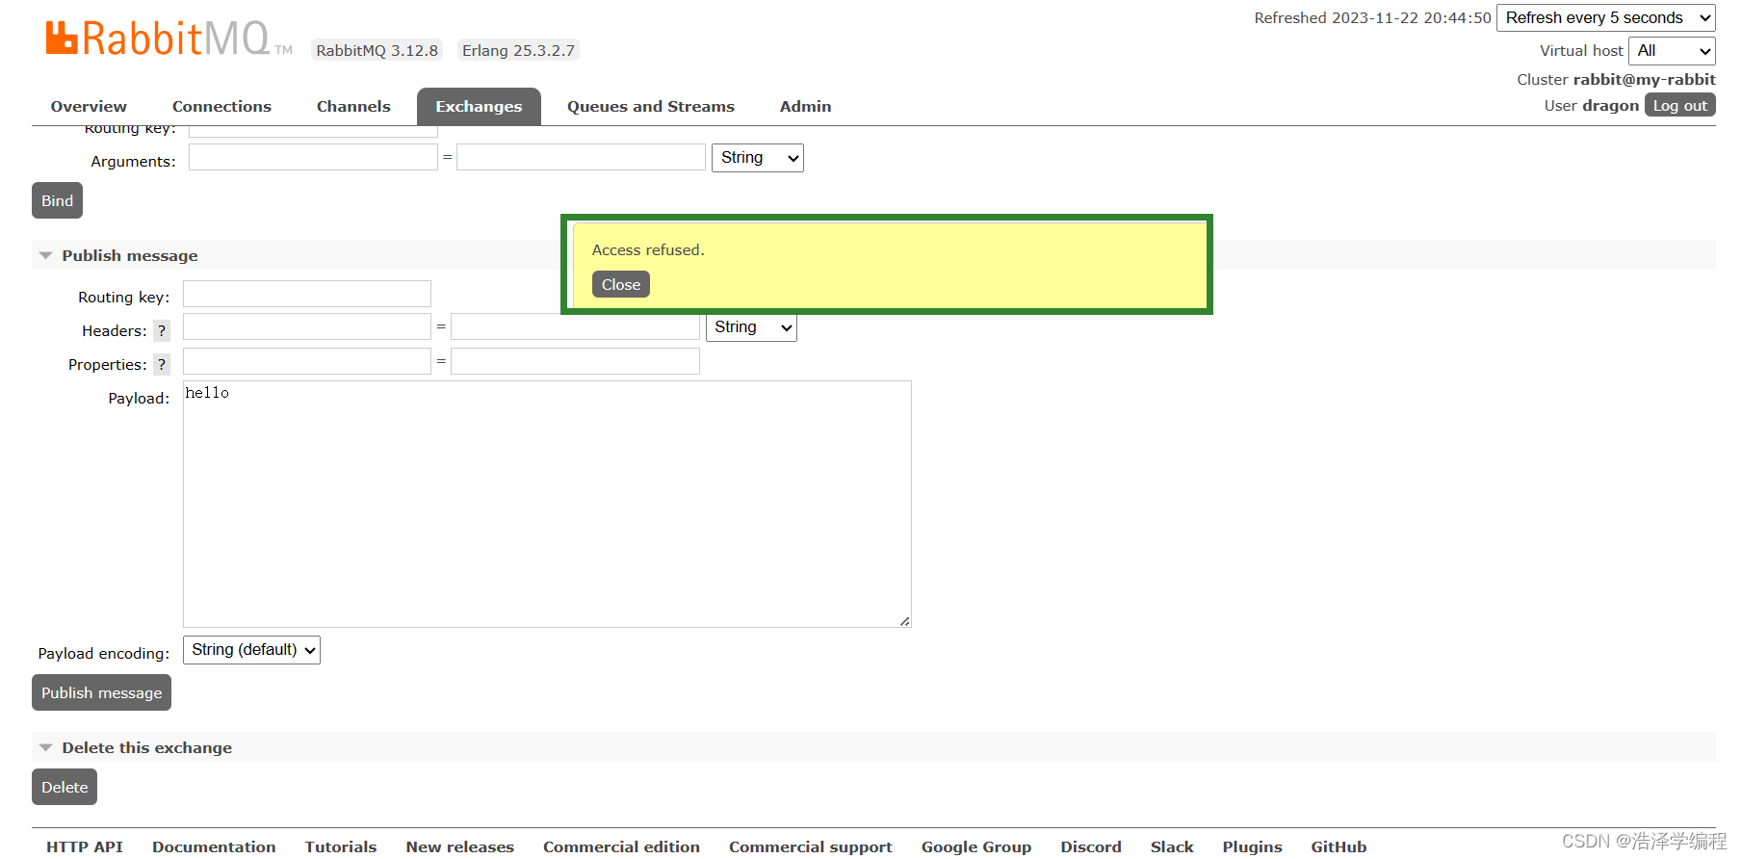1742x859 pixels.
Task: Go to the Overview tab
Action: tap(89, 107)
